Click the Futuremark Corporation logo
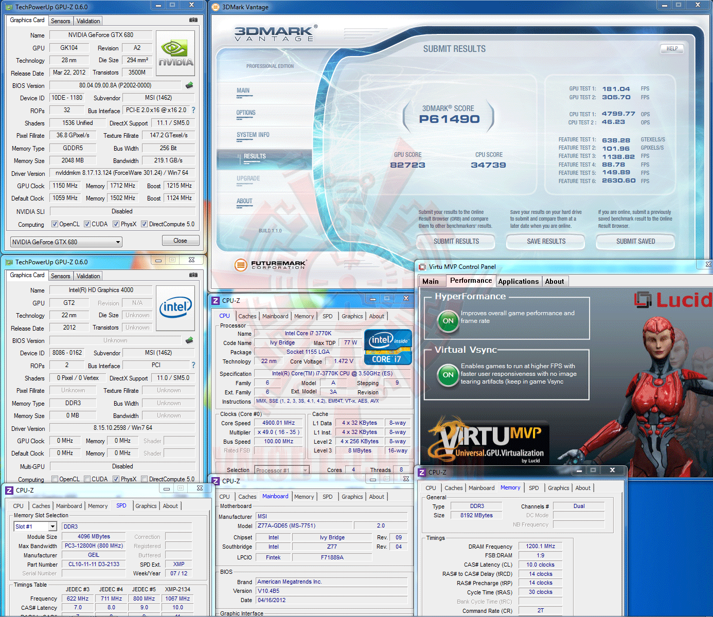This screenshot has width=713, height=617. 270,265
